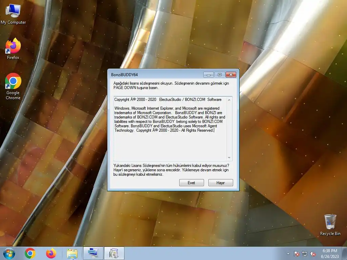
Task: Click the license scrollbar down arrow
Action: pos(229,158)
